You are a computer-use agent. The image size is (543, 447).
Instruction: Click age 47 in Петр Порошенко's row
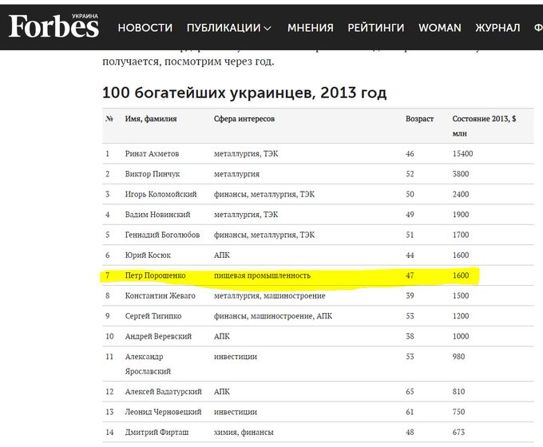pyautogui.click(x=410, y=275)
